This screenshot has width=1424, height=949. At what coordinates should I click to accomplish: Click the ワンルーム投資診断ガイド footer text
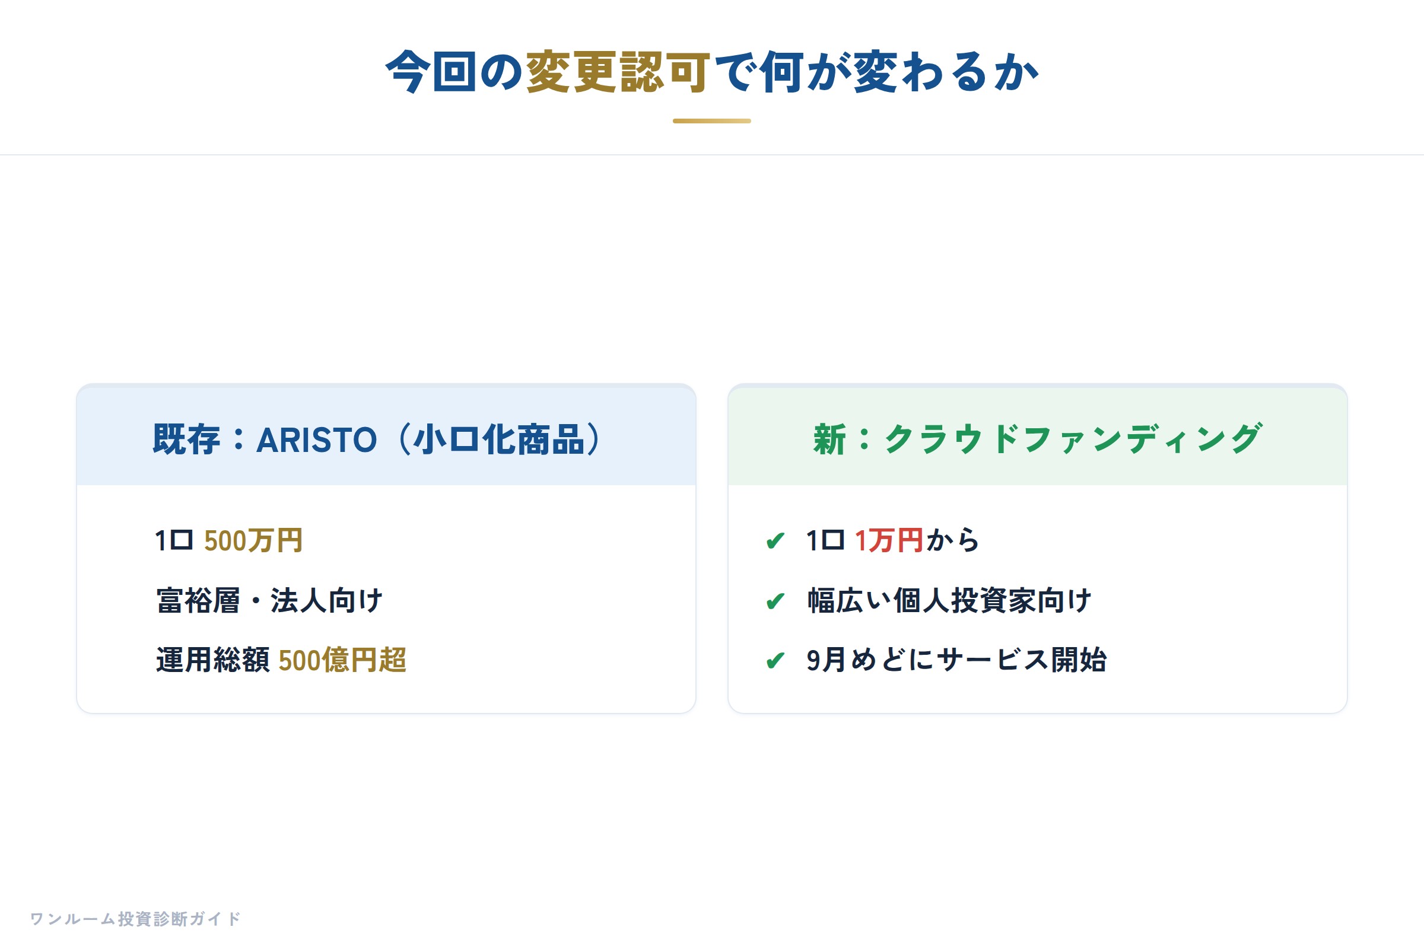click(135, 919)
